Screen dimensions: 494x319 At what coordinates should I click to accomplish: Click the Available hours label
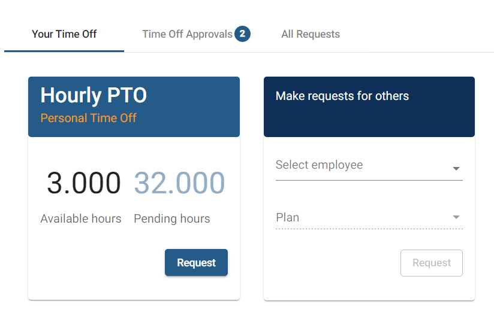click(81, 218)
